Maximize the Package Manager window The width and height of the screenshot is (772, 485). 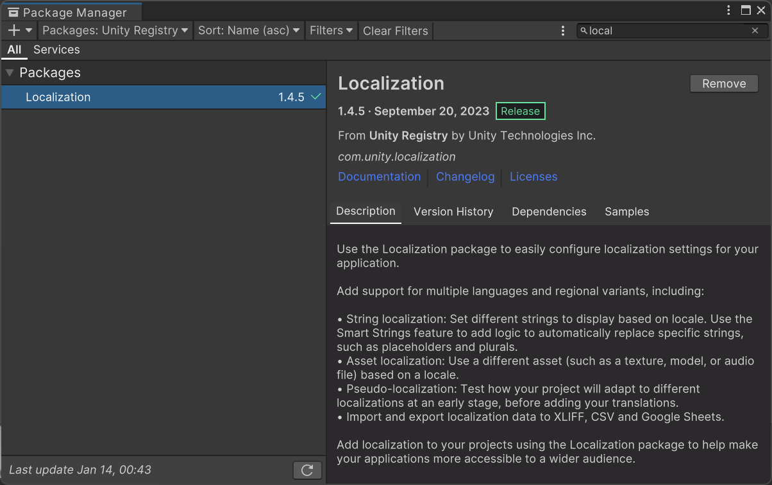746,10
